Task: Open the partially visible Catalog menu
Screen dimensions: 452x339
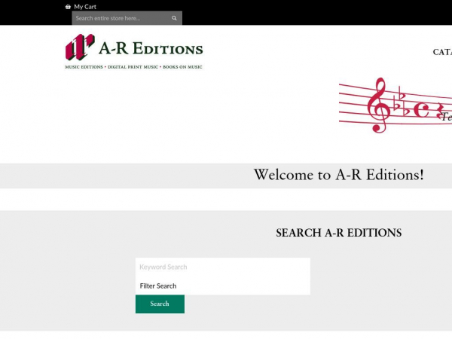Action: coord(442,52)
